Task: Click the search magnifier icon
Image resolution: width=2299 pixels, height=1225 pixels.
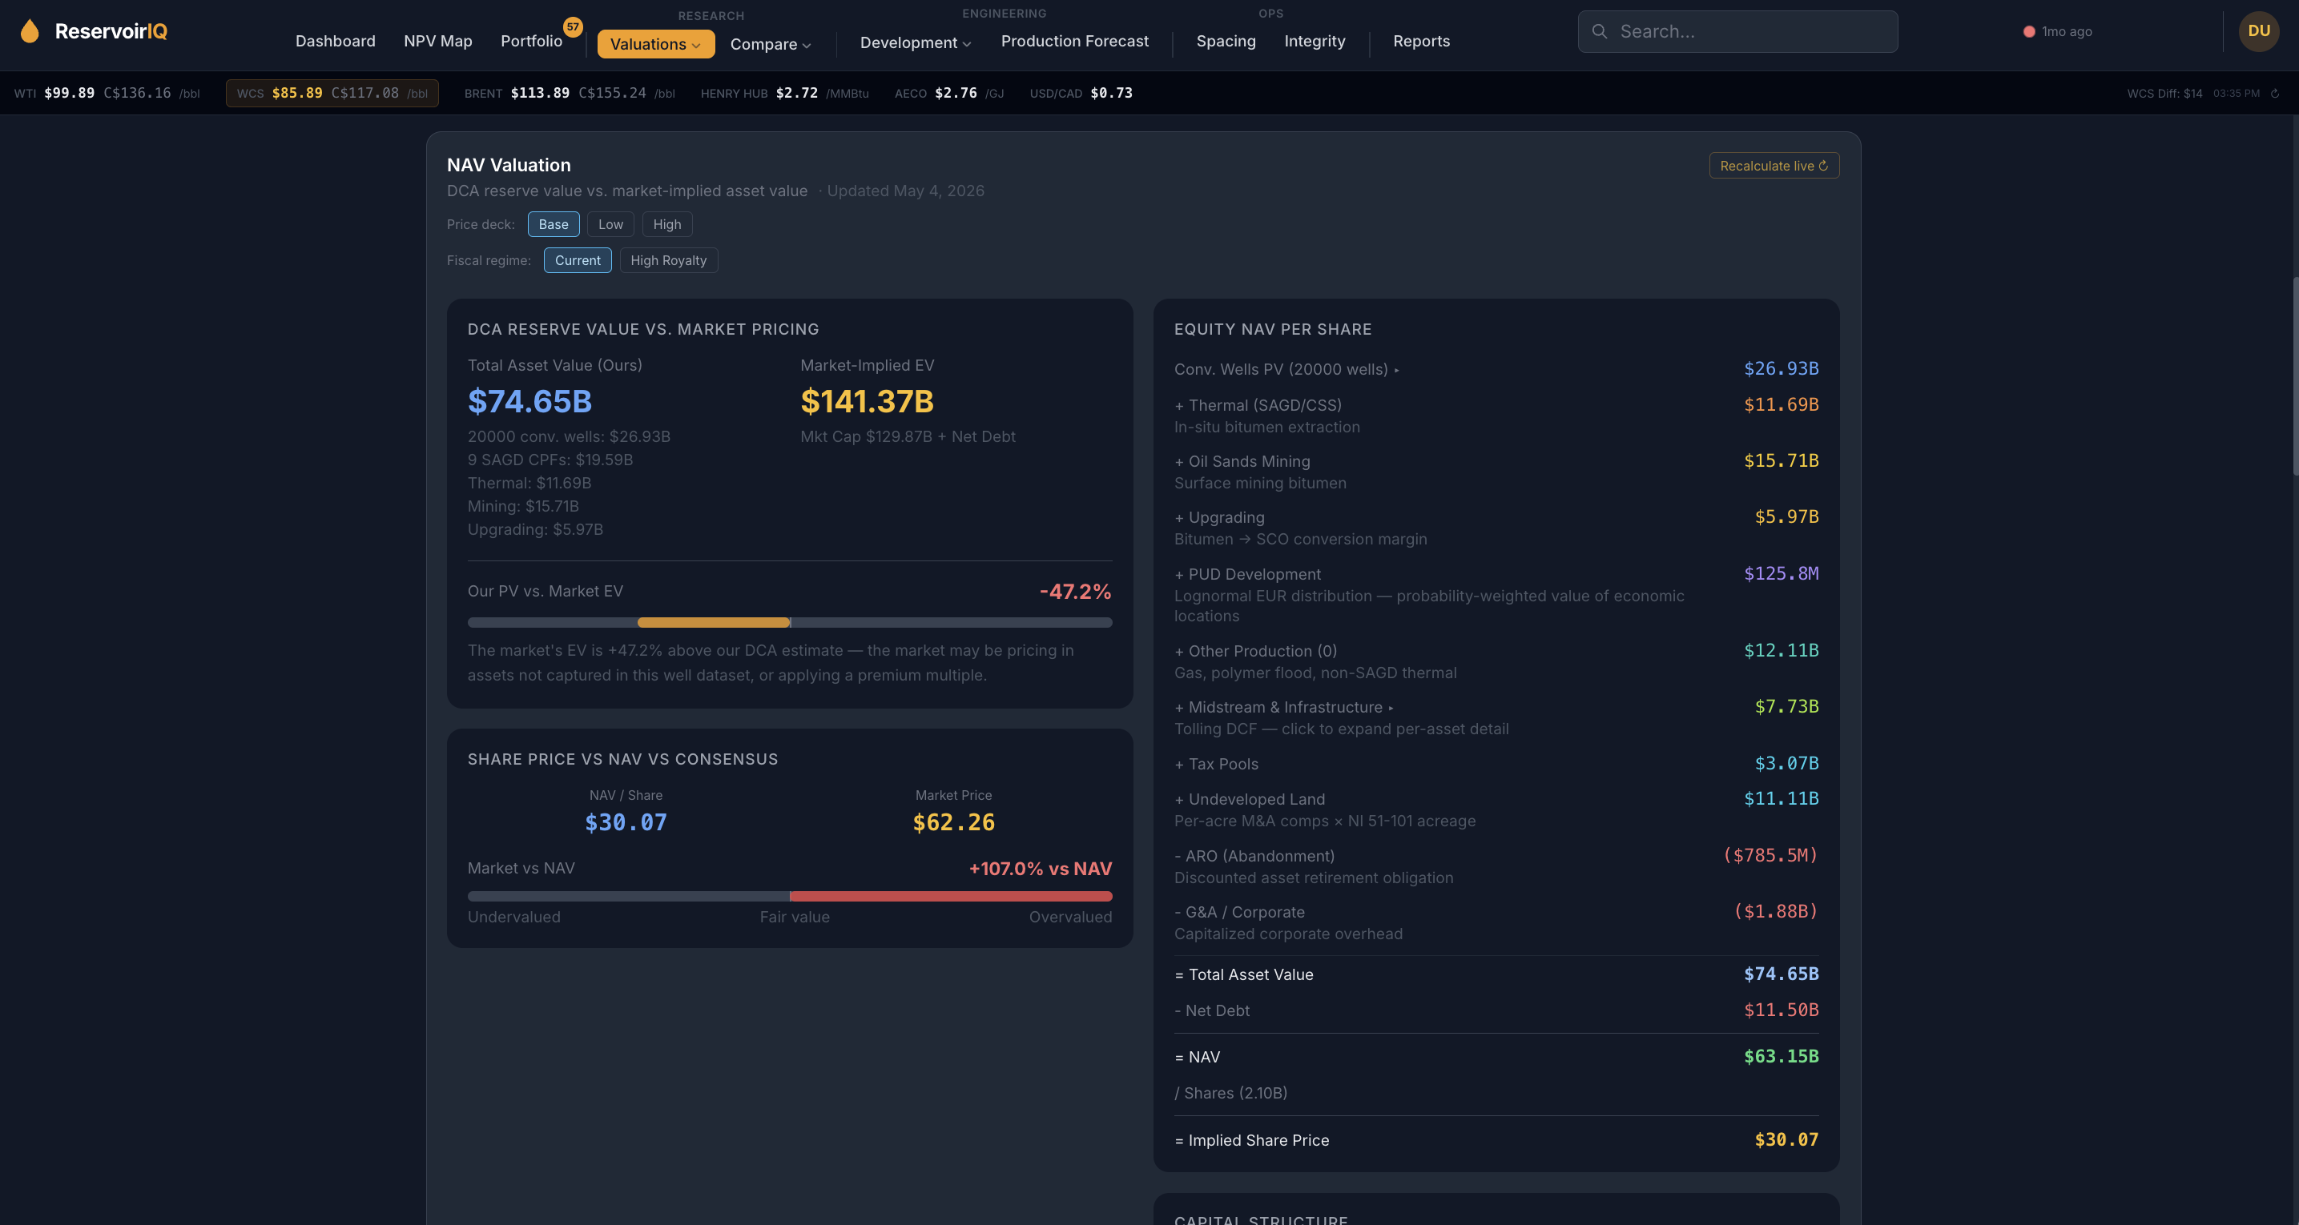Action: (1600, 31)
